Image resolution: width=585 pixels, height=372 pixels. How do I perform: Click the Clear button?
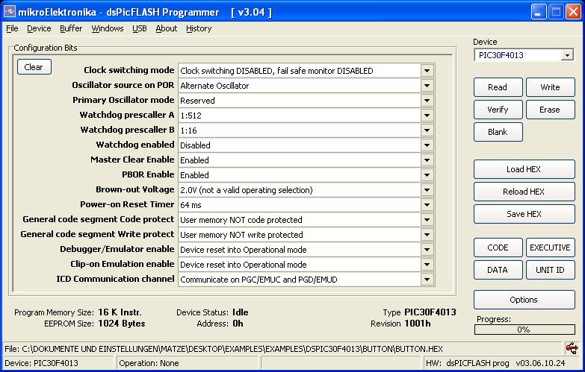tap(34, 67)
